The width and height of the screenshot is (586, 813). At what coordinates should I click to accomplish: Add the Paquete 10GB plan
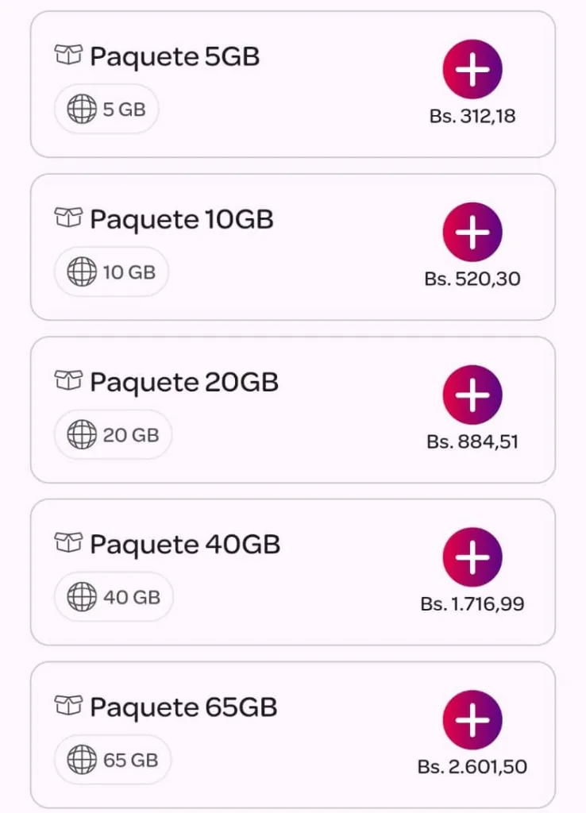(x=472, y=232)
